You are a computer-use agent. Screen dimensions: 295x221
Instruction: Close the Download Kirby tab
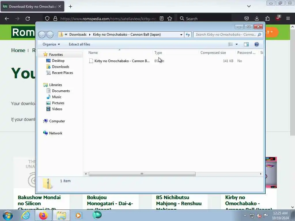[60, 6]
